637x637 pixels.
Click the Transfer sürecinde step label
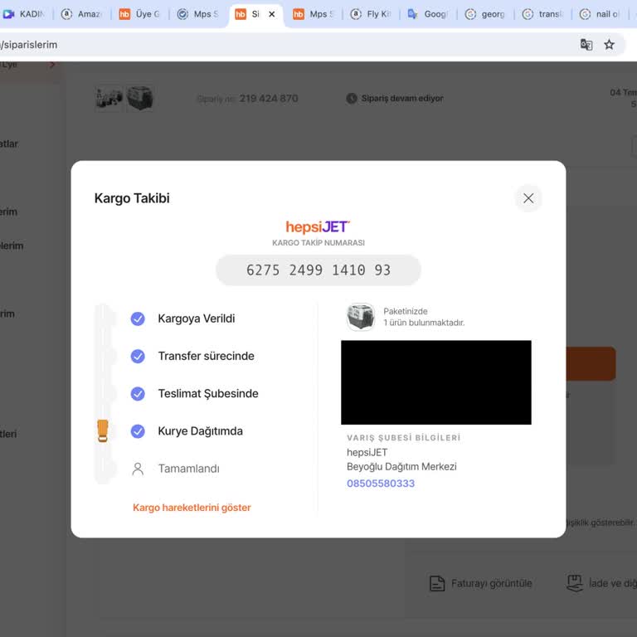click(206, 356)
